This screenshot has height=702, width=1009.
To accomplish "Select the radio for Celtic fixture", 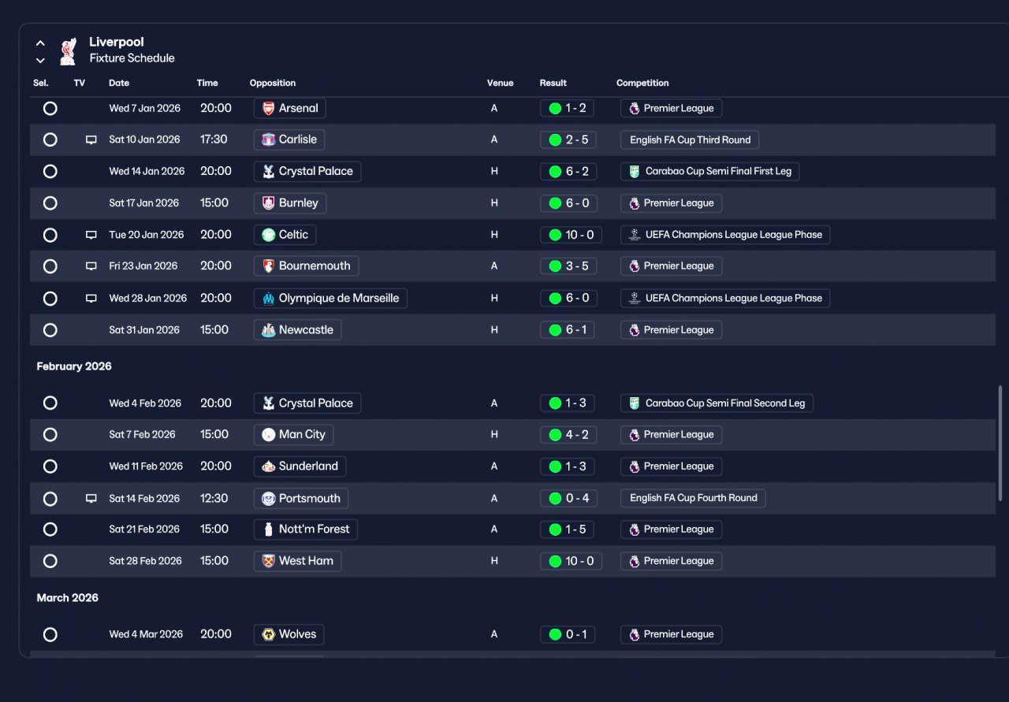I will point(50,235).
